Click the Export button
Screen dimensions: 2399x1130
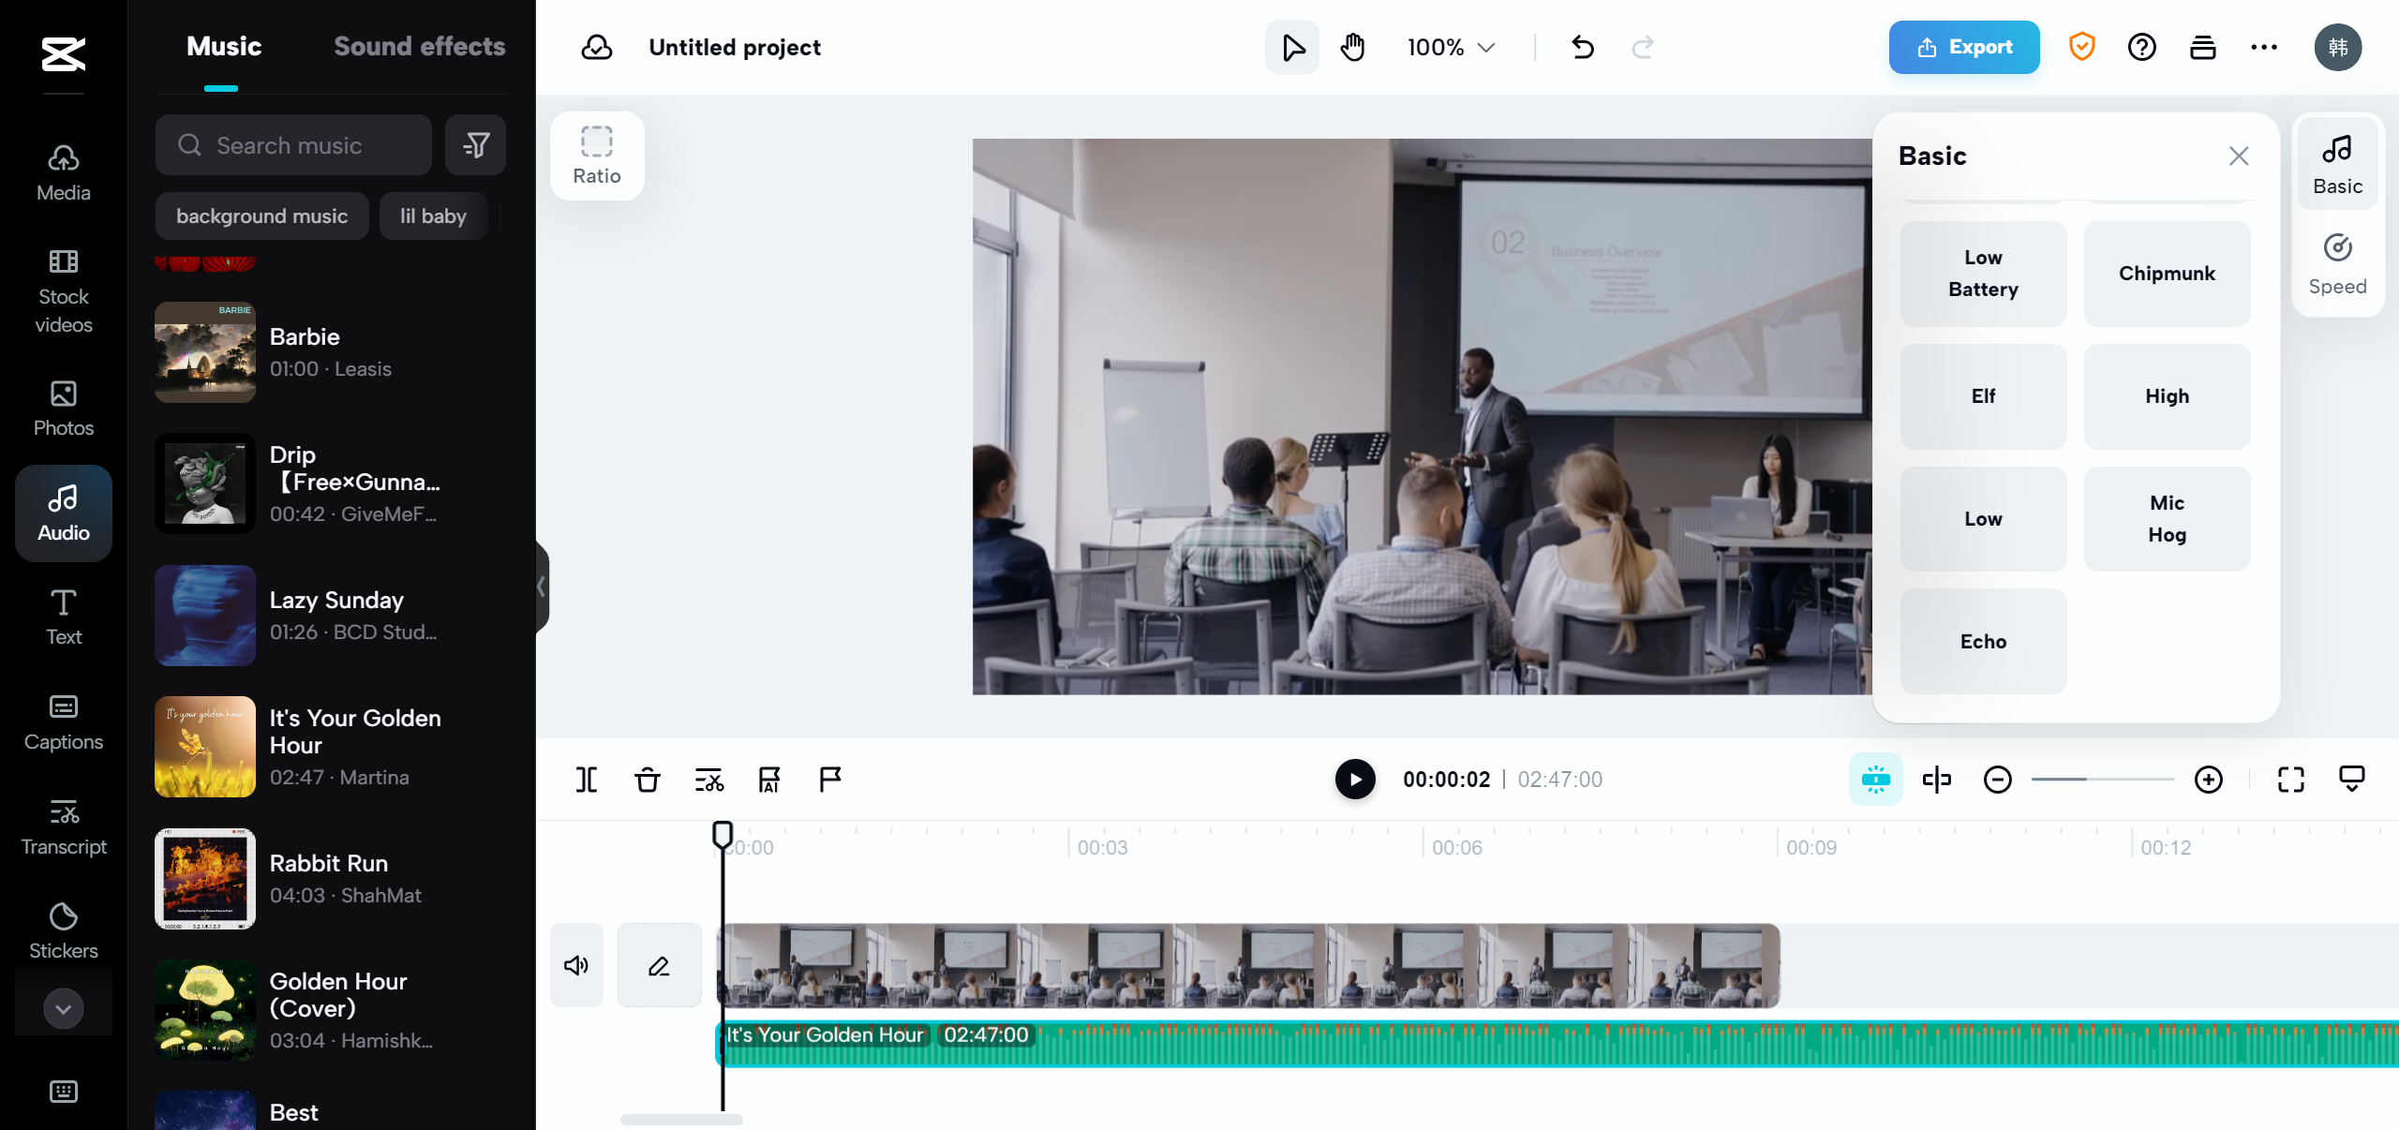[1964, 47]
